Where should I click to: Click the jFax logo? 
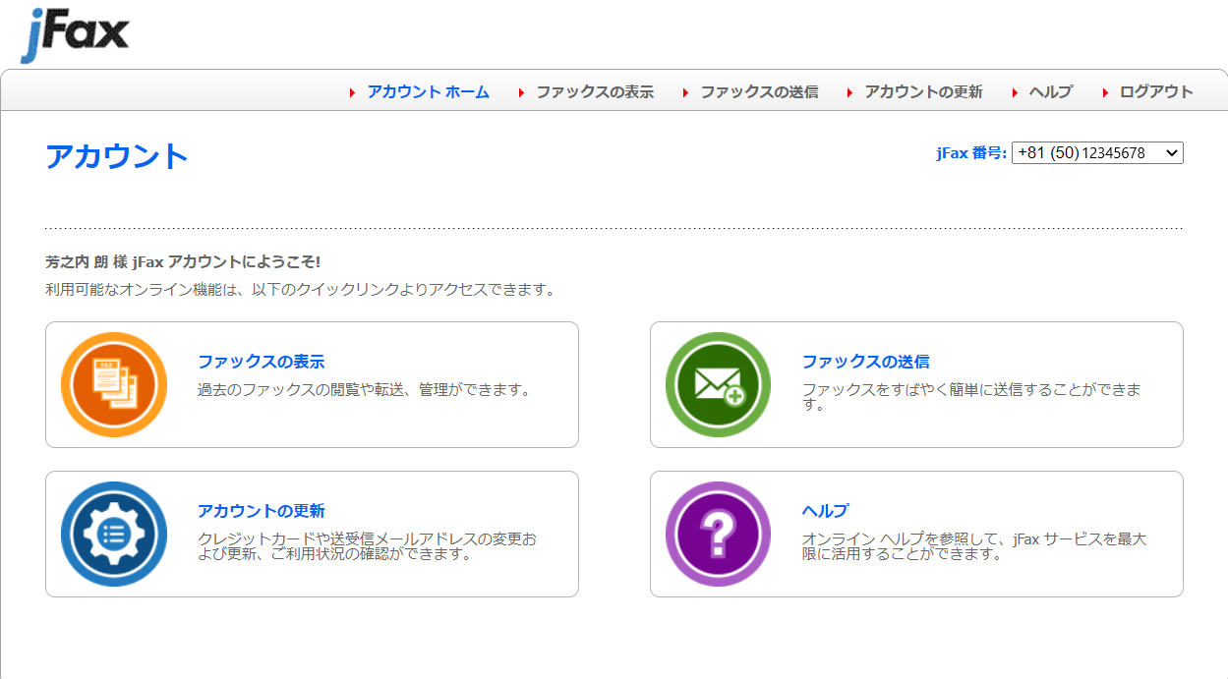point(74,32)
